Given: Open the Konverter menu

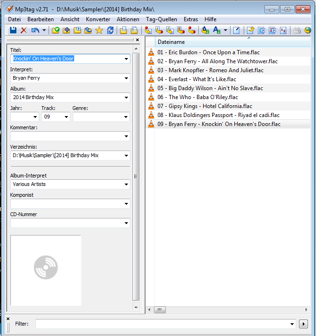Looking at the screenshot, I should coord(98,19).
